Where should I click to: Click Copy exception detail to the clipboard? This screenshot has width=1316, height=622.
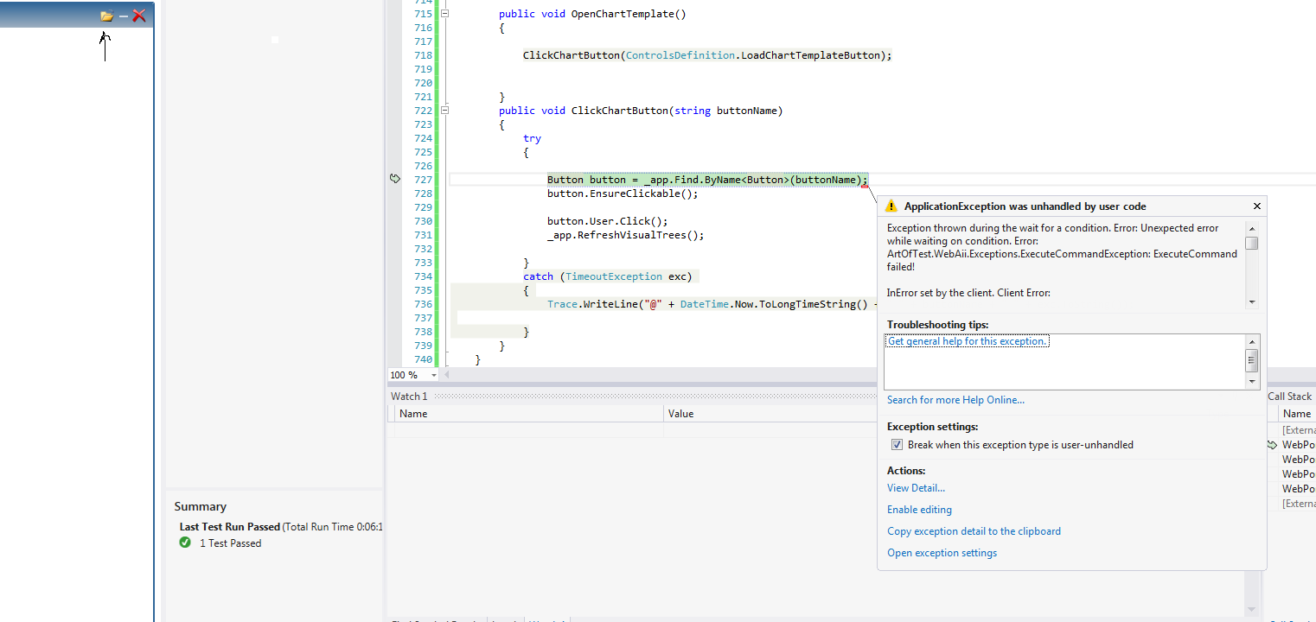point(974,531)
